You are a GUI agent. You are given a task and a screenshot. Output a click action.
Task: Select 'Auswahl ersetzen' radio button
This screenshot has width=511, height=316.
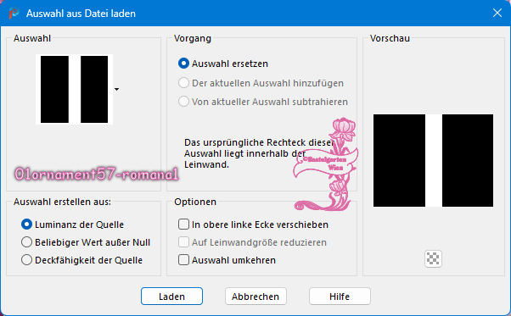click(183, 64)
